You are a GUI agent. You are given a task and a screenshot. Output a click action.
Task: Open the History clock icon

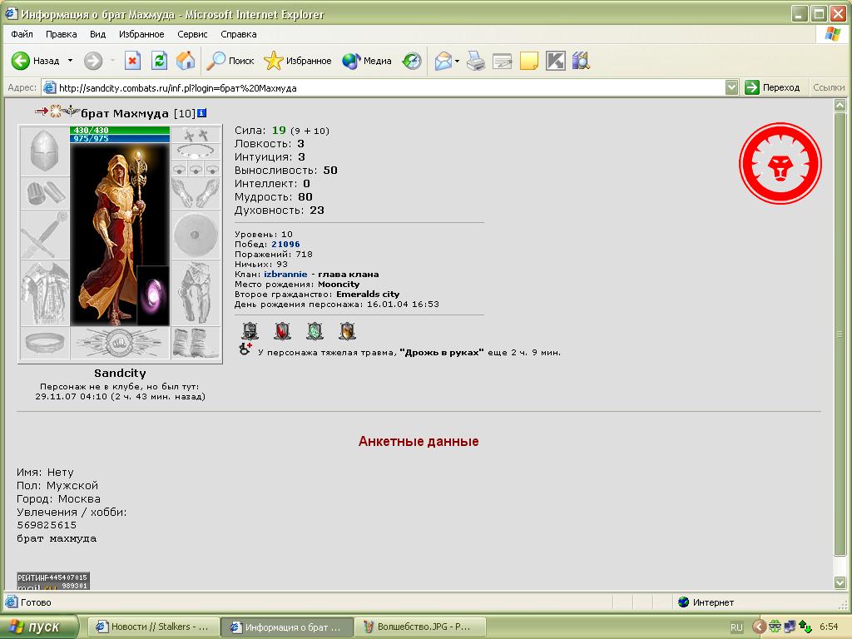(412, 60)
